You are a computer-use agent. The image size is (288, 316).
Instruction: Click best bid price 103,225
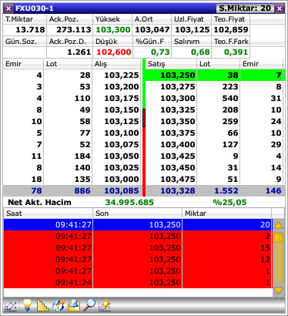[122, 75]
